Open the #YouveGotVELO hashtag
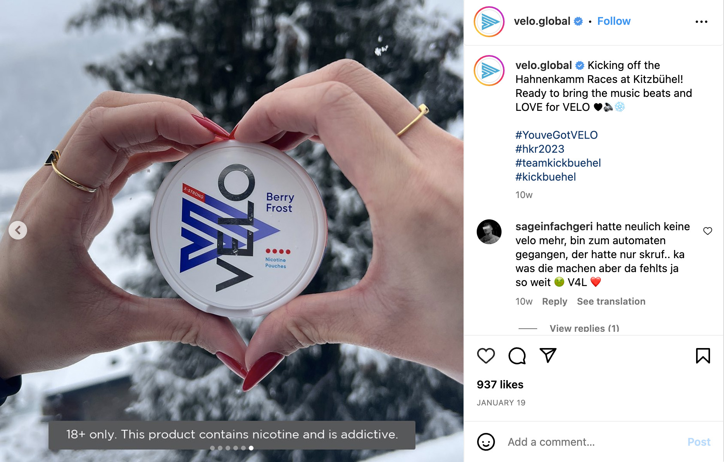The height and width of the screenshot is (462, 724). tap(556, 135)
